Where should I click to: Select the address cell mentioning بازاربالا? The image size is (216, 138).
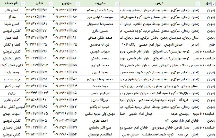click(x=160, y=93)
